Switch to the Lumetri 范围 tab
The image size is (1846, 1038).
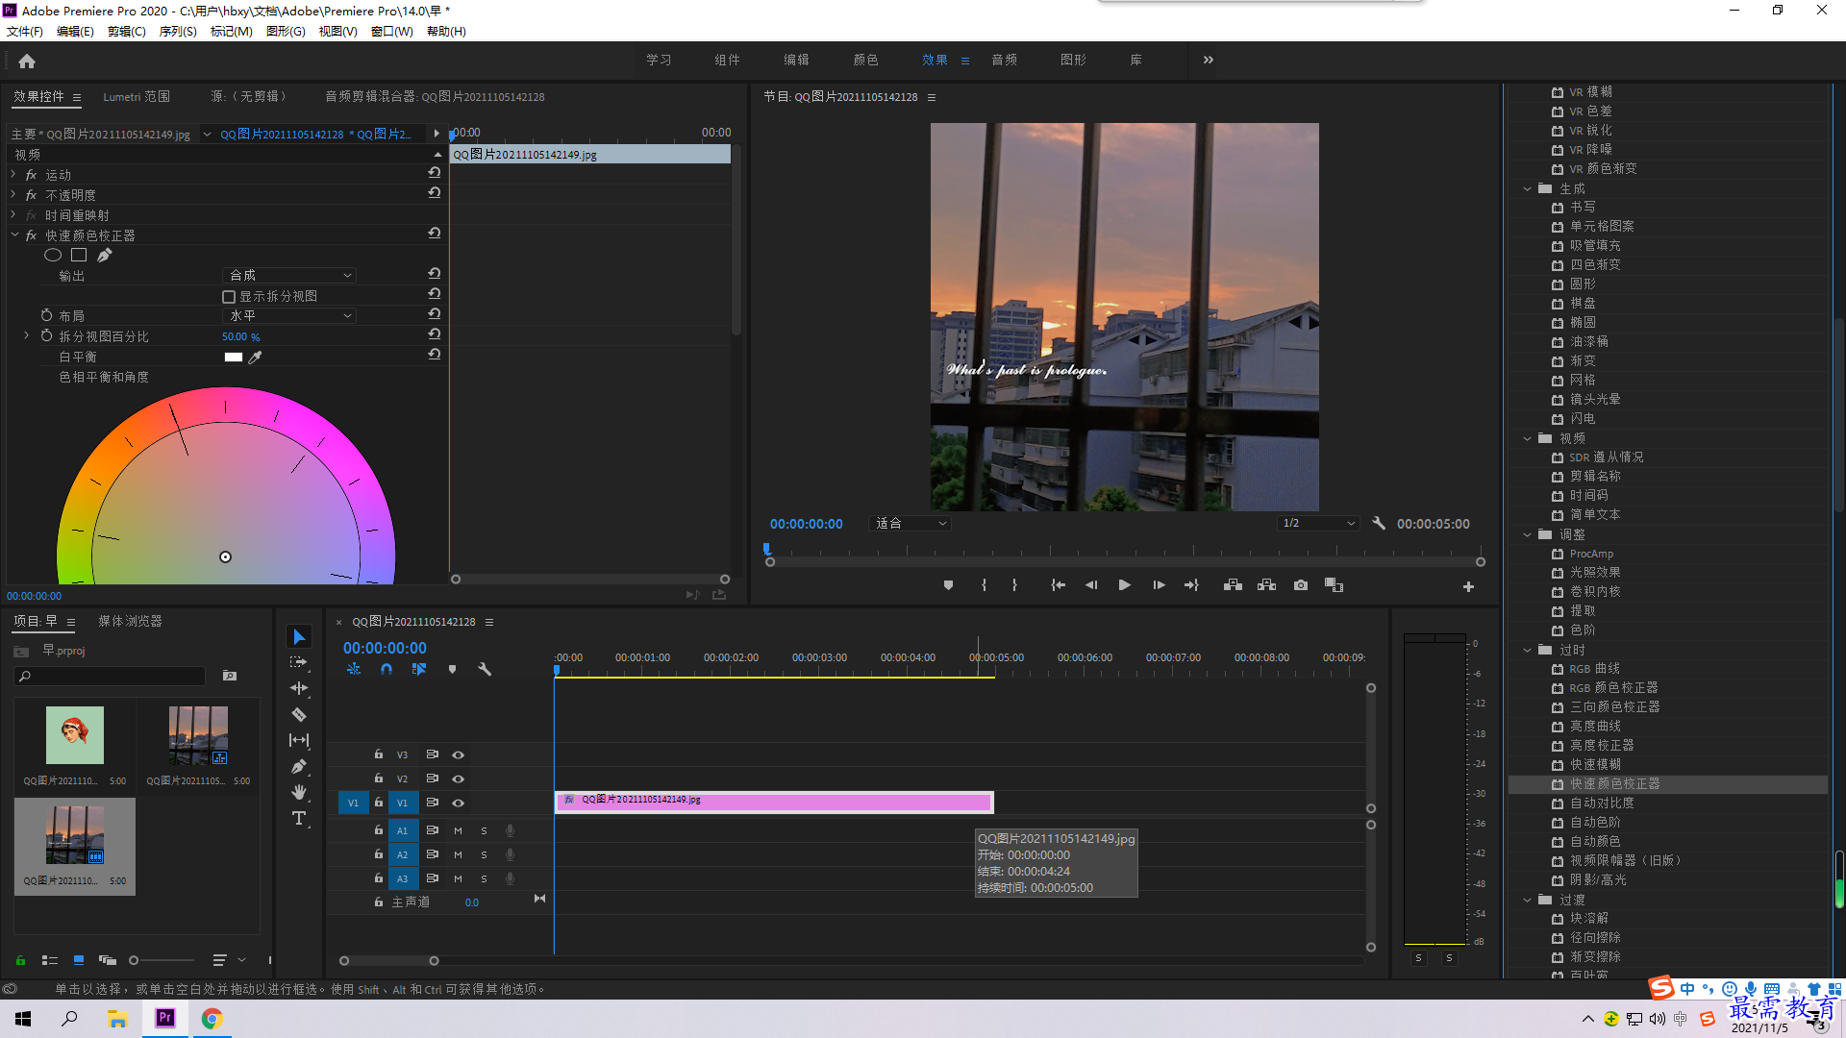pos(137,97)
